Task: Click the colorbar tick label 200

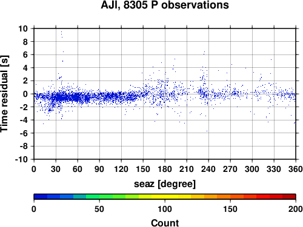Action: [x=296, y=209]
